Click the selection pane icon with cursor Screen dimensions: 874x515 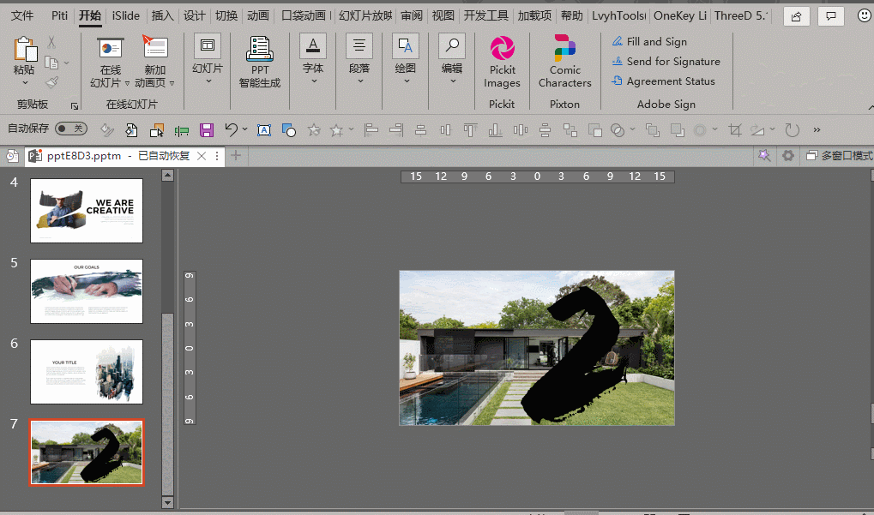[157, 130]
